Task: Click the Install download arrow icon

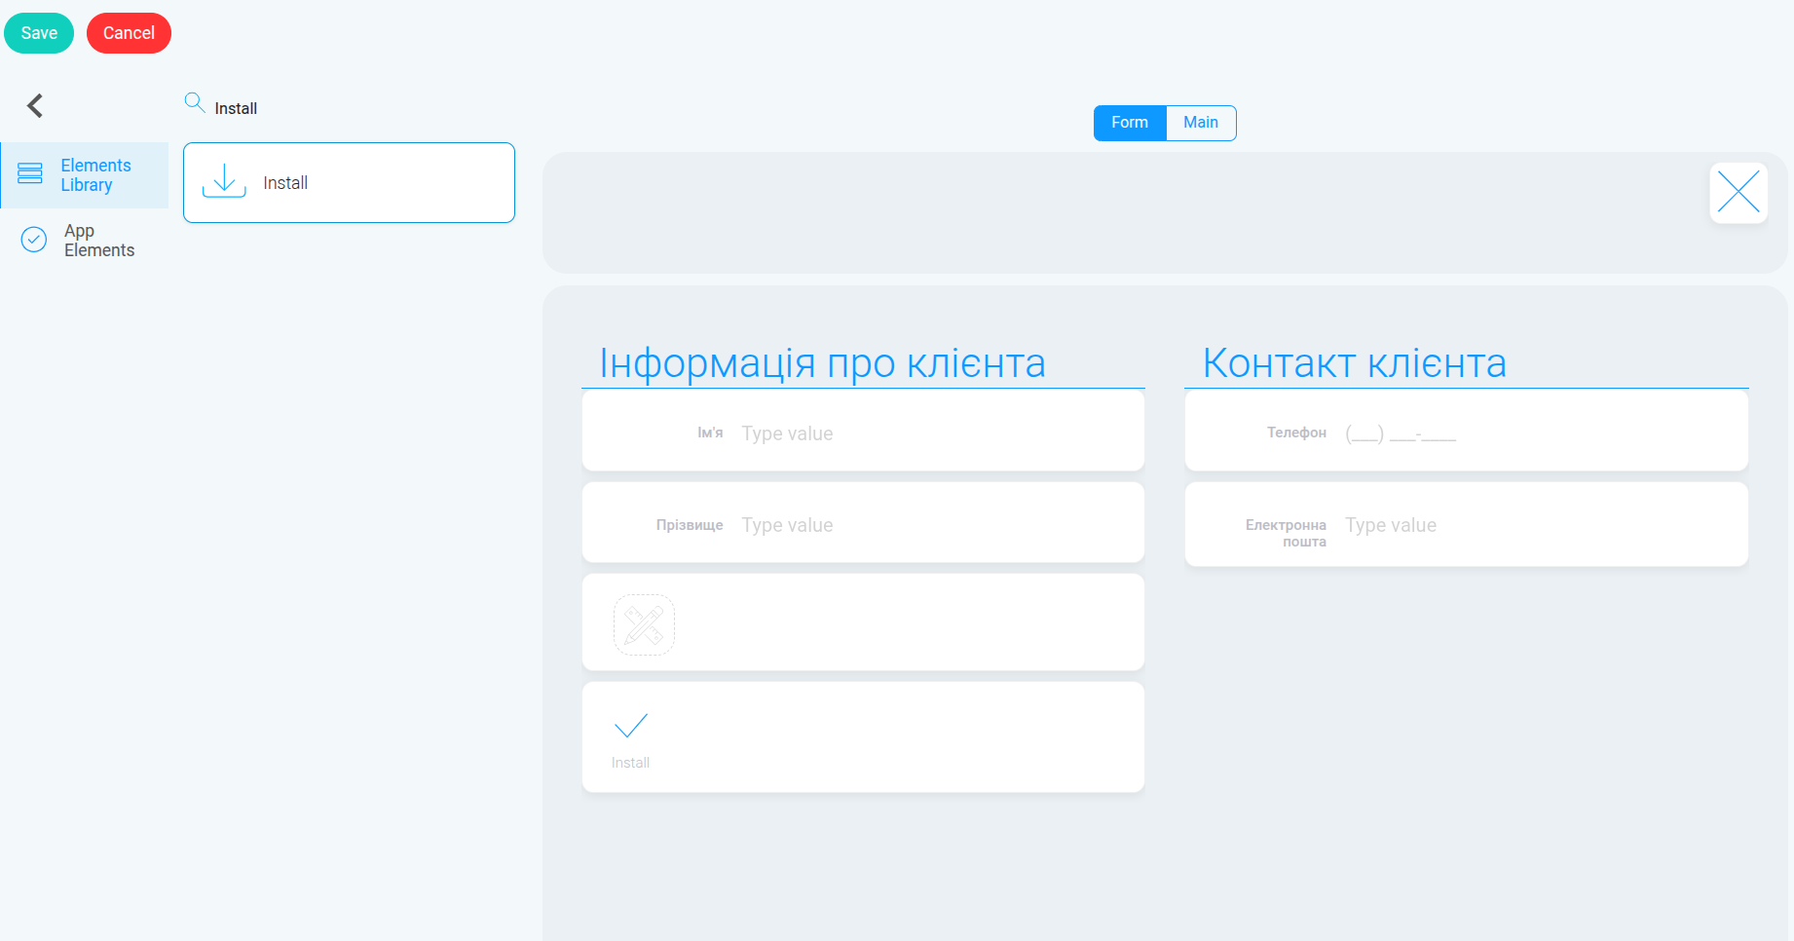Action: click(224, 181)
